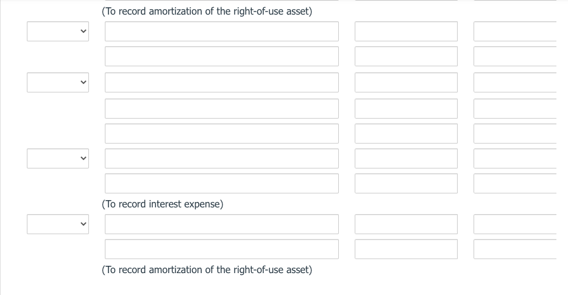Click debit field in row above interest expense note
The image size is (568, 295).
(x=406, y=183)
